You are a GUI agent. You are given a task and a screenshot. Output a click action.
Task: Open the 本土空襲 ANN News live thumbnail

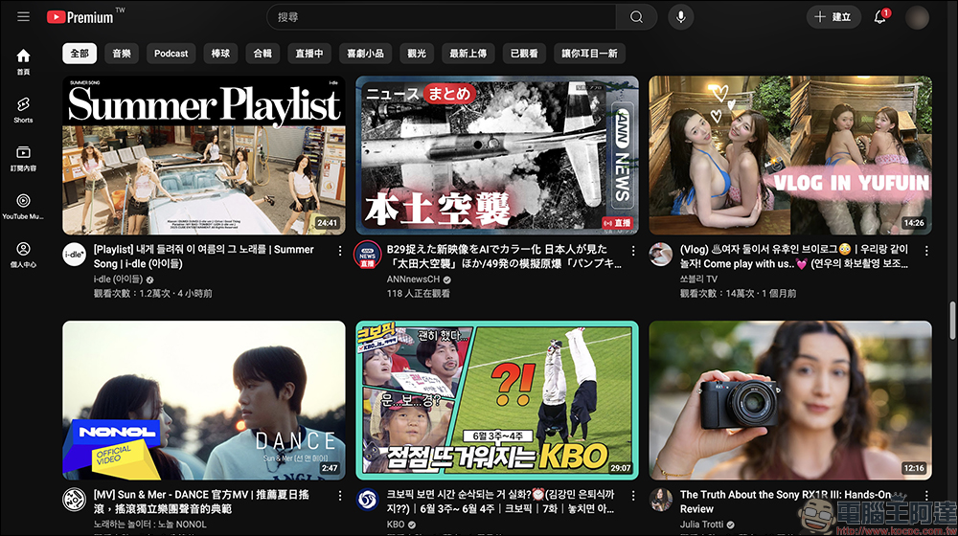pos(497,155)
